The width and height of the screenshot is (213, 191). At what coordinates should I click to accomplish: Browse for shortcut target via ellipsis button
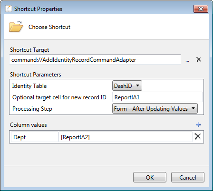[187, 60]
